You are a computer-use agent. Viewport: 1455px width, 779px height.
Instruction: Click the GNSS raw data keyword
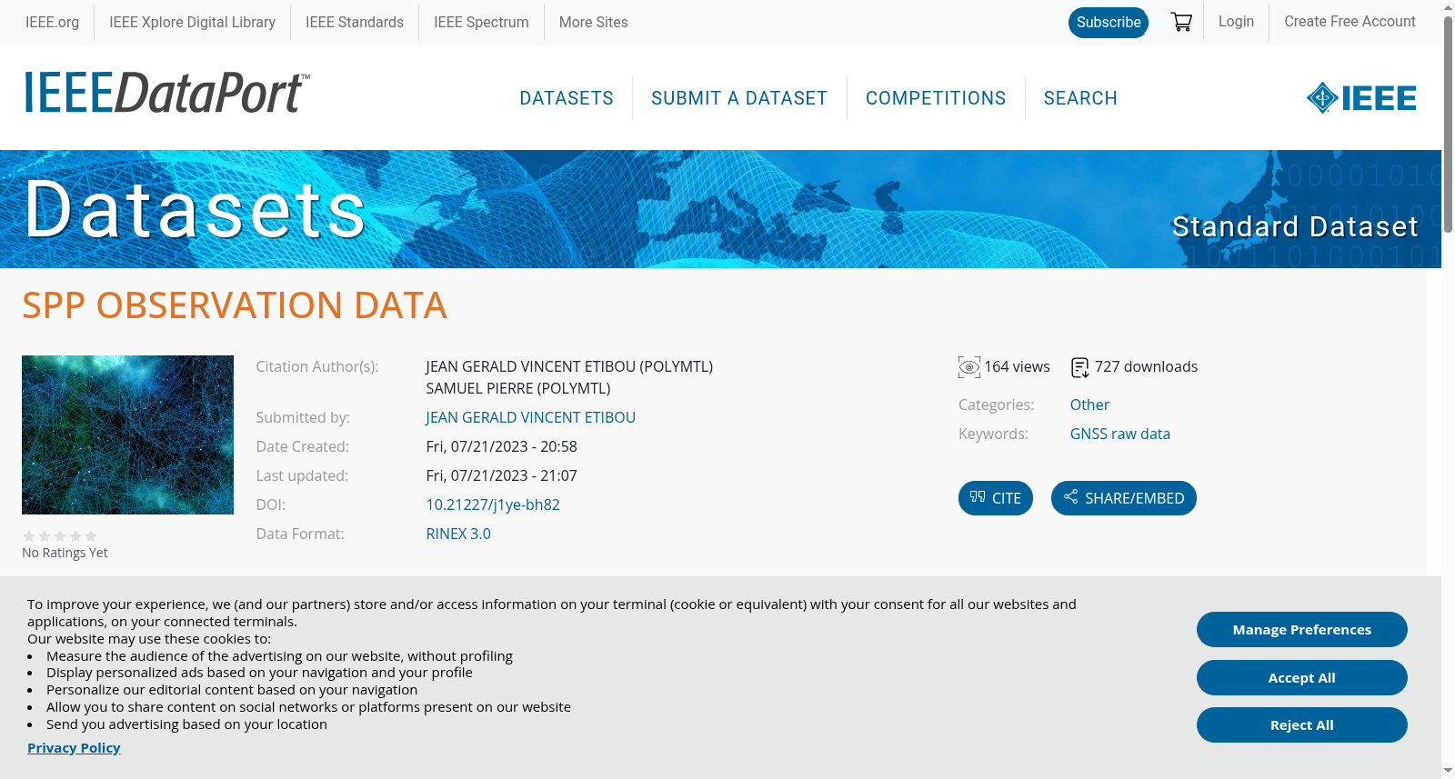[x=1120, y=434]
